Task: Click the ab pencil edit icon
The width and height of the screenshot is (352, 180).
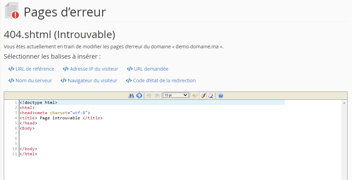Action: (195, 96)
